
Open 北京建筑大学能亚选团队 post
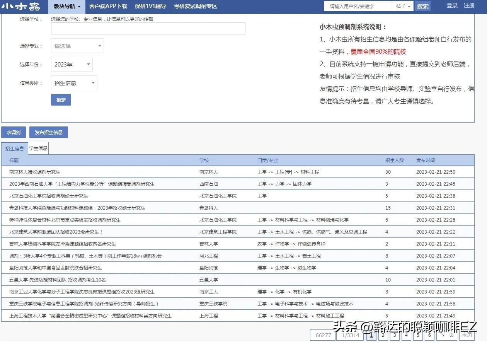pos(56,232)
